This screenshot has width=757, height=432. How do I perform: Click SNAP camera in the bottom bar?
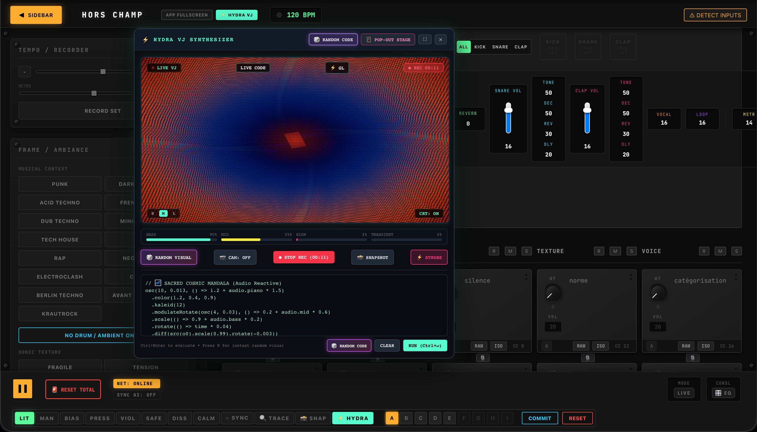(313, 418)
